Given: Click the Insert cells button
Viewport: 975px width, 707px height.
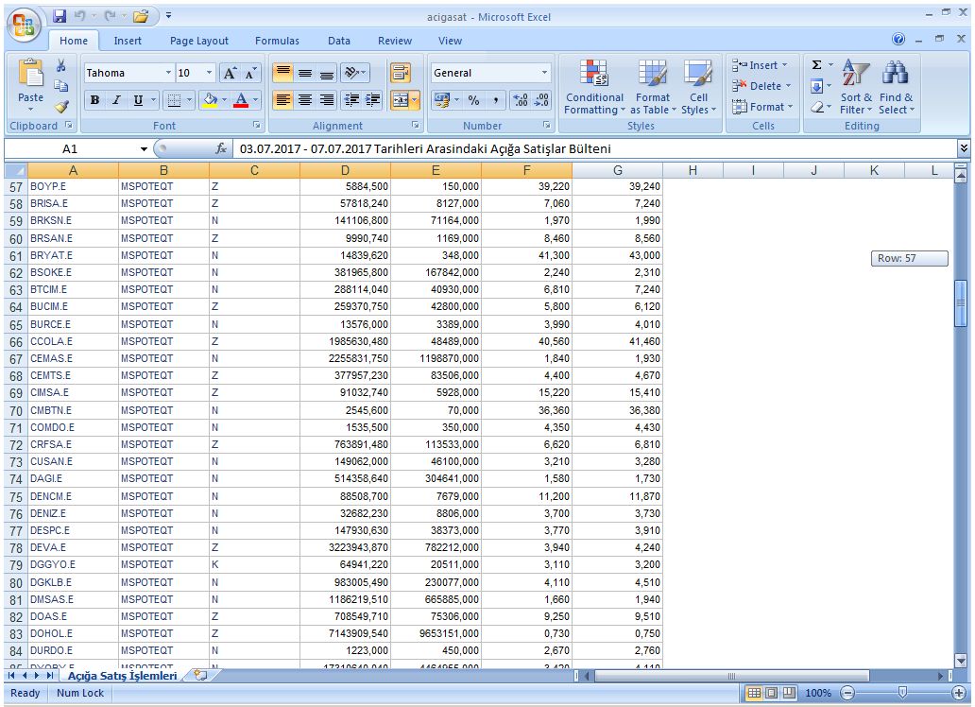Looking at the screenshot, I should [760, 65].
